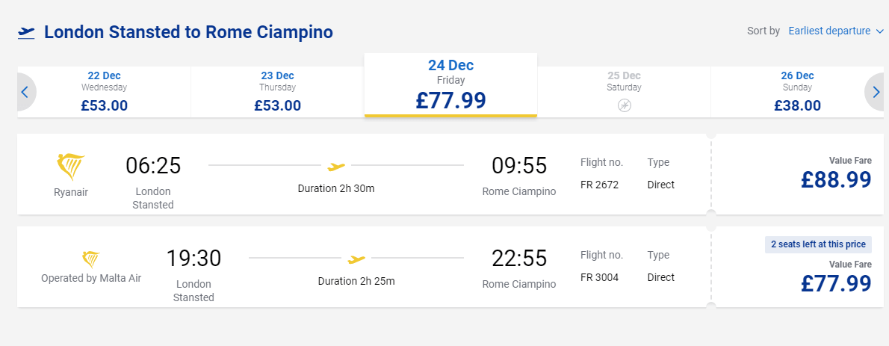
Task: Click flight number FR 3004
Action: click(599, 277)
